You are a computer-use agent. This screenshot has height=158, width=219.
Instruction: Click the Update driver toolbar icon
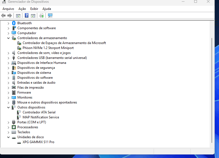point(41,16)
